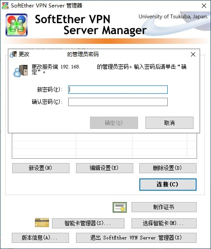This screenshot has width=211, height=249.
Task: Focus the confirm password (确认密码) field
Action: (x=118, y=102)
